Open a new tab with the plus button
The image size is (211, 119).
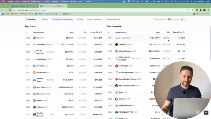coord(70,6)
